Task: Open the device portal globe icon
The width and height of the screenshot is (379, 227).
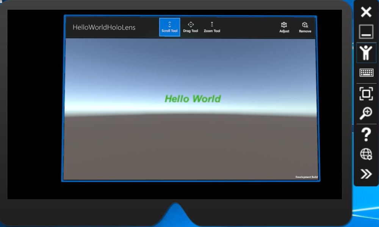Action: coord(366,154)
